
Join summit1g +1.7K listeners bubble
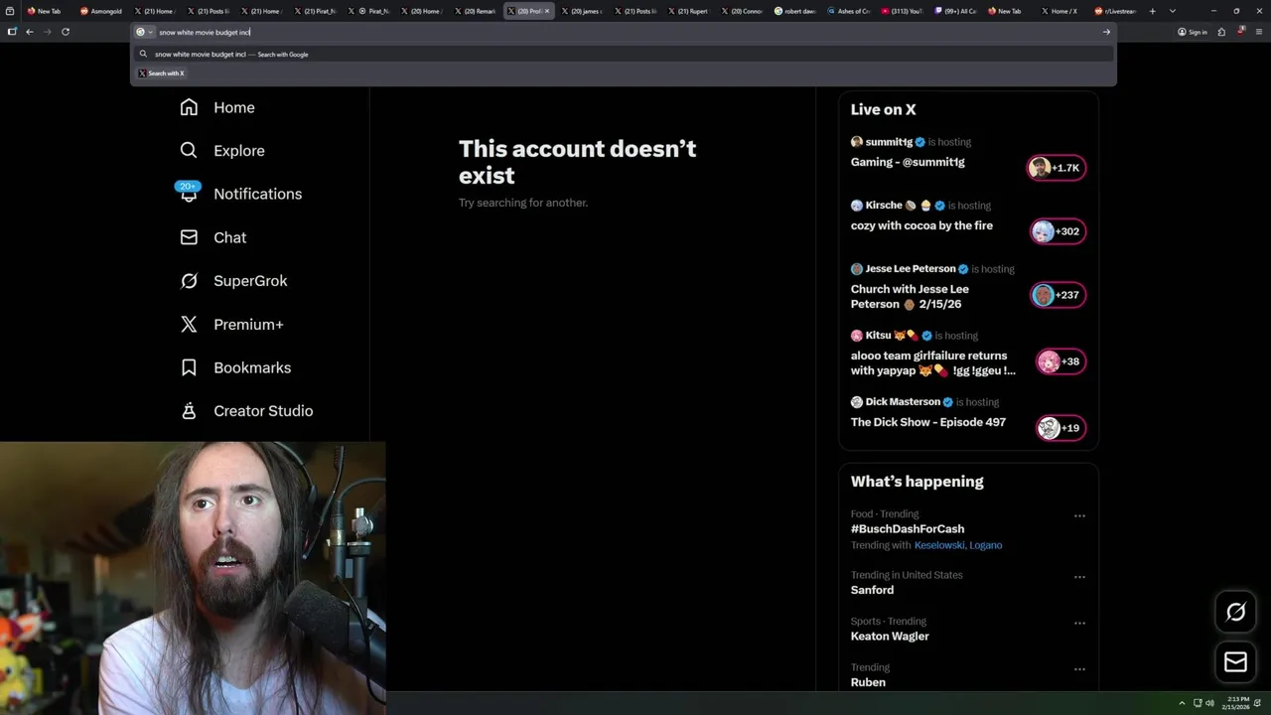pyautogui.click(x=1057, y=168)
